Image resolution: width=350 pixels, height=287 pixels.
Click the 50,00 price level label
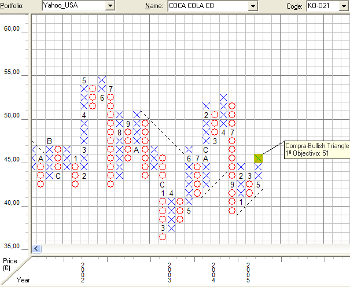[x=12, y=116]
